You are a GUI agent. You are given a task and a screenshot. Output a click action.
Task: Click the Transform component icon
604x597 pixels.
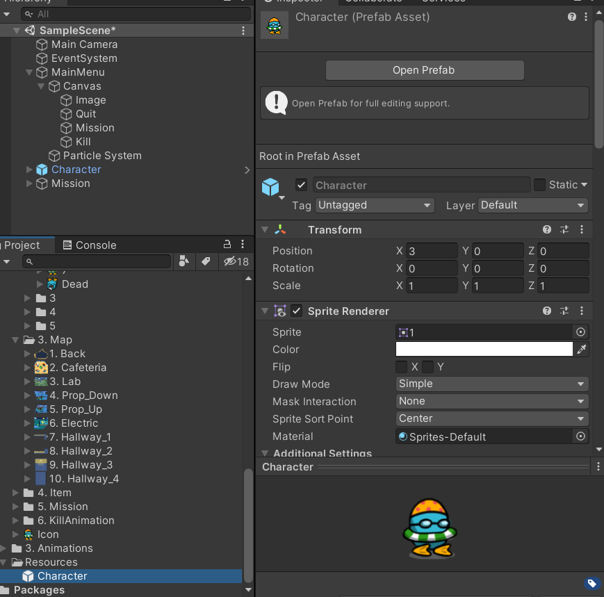click(280, 229)
